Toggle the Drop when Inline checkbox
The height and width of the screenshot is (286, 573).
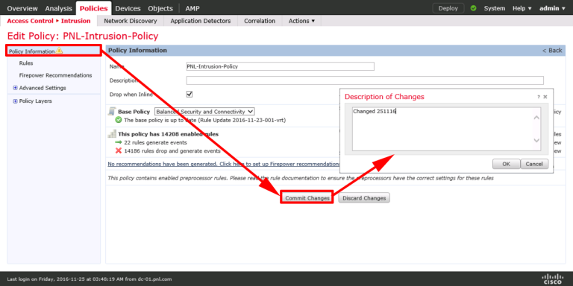(190, 94)
